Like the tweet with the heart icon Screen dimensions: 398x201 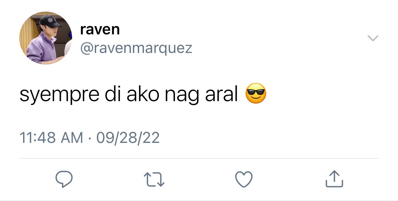[x=244, y=179]
